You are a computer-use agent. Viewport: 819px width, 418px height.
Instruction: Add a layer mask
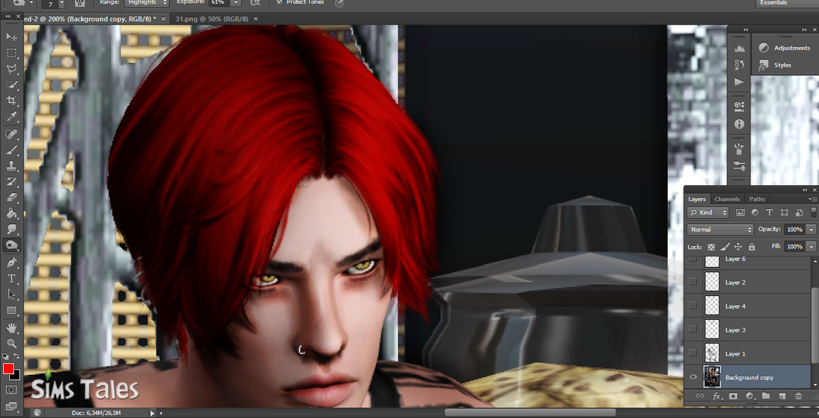coord(733,396)
